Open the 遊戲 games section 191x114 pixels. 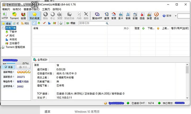coord(142,16)
